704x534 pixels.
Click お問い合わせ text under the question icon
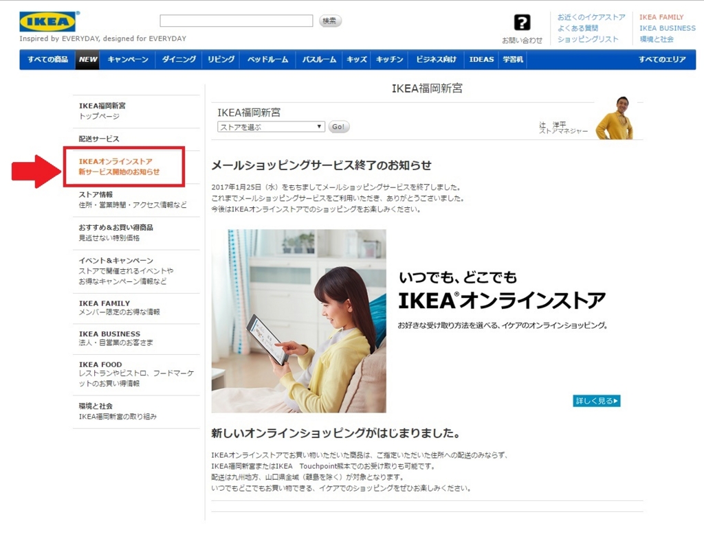click(x=522, y=40)
